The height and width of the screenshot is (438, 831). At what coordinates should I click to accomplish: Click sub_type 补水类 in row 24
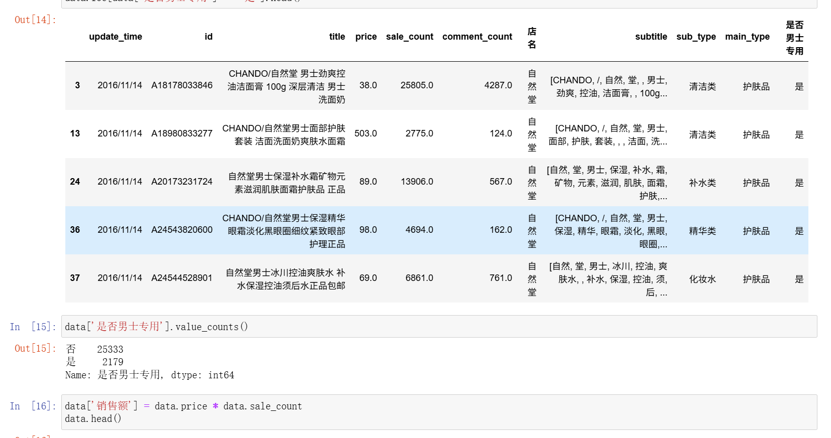click(x=702, y=183)
